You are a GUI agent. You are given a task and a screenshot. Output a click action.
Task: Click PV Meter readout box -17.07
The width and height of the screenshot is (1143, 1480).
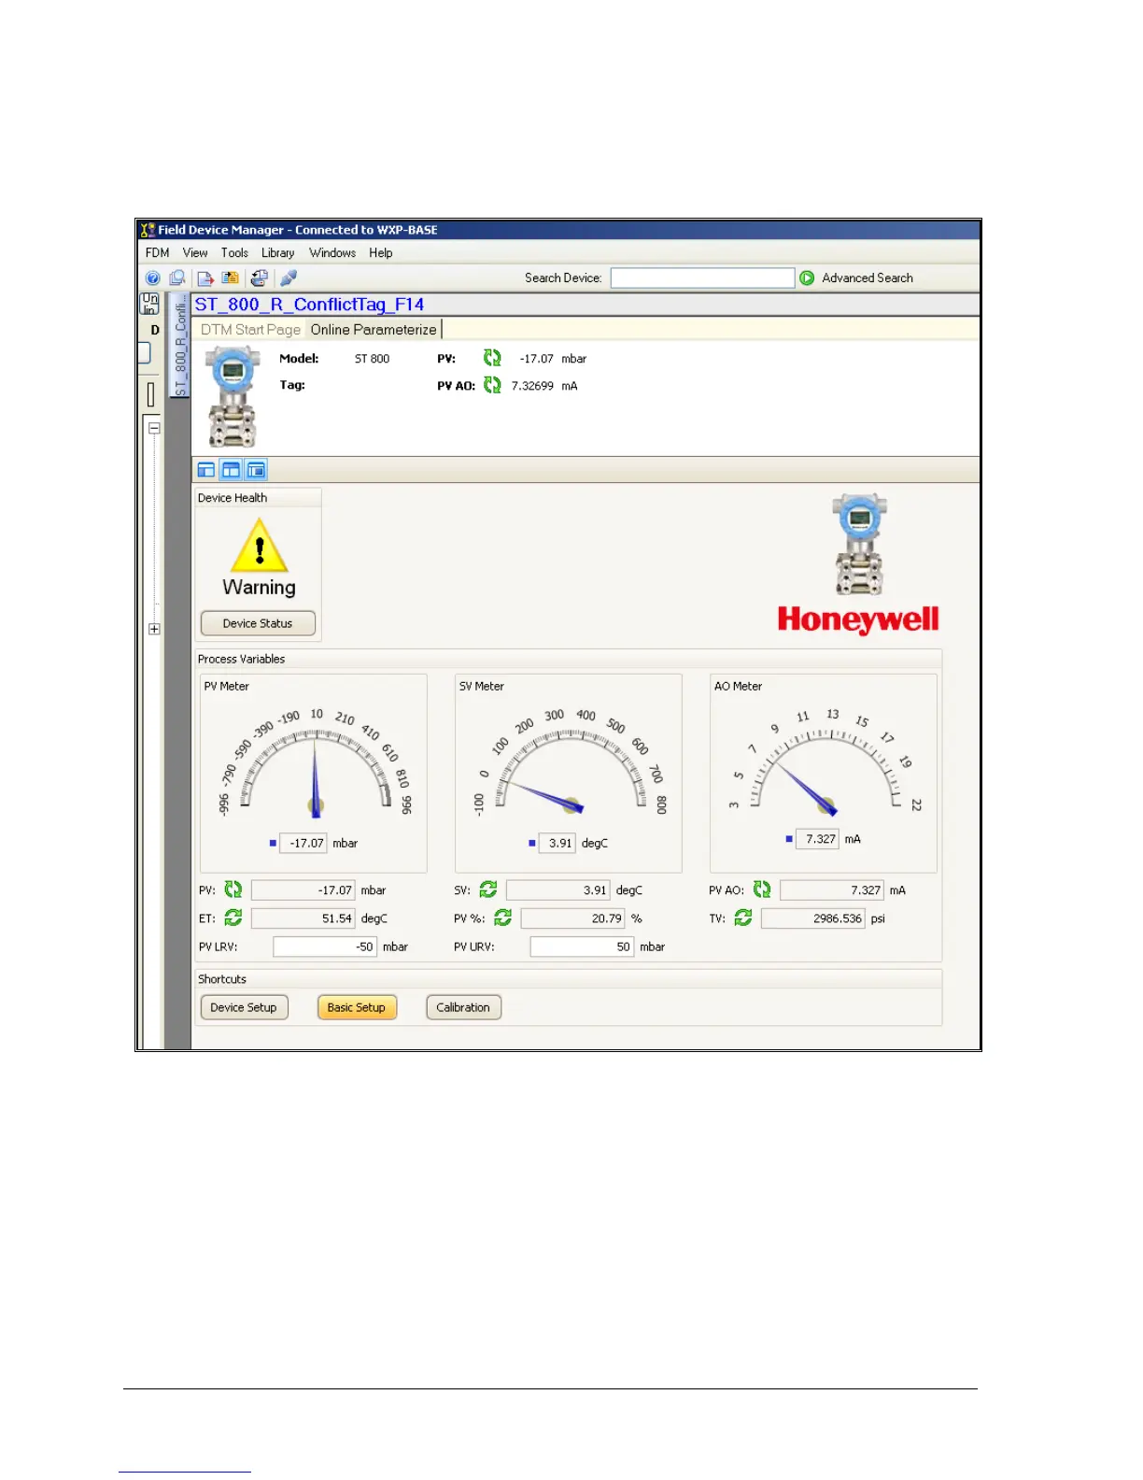click(x=303, y=843)
